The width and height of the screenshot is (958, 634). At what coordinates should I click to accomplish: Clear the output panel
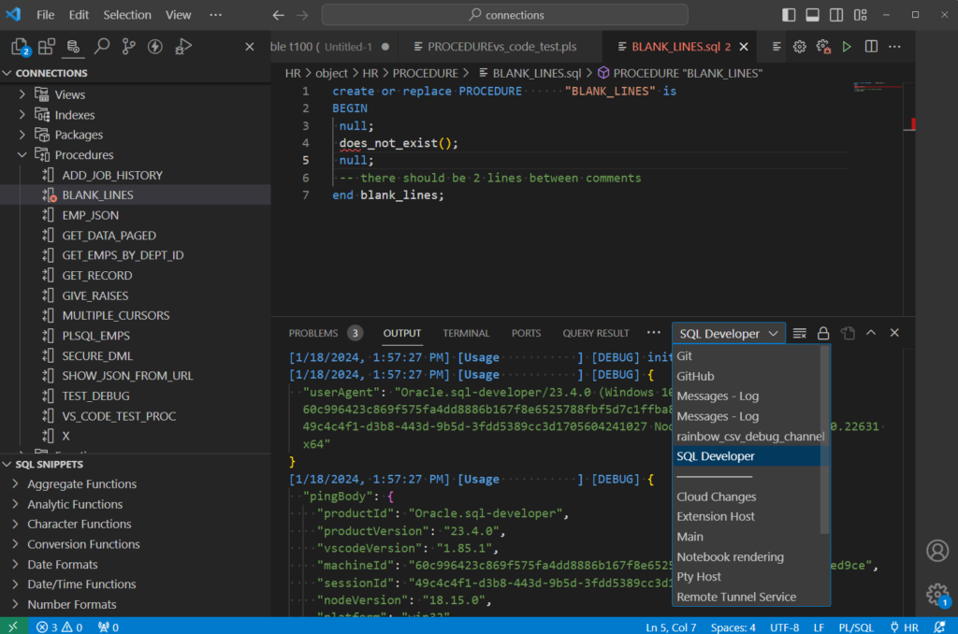[799, 333]
